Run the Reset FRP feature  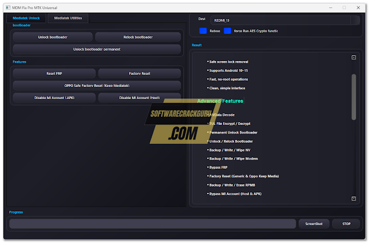pos(54,74)
